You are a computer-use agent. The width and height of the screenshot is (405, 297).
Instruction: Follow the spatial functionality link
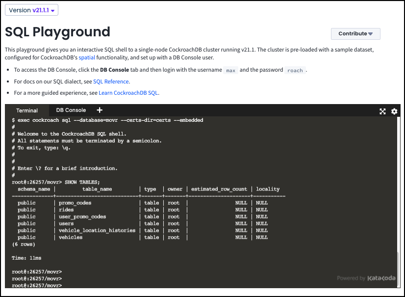click(x=87, y=57)
